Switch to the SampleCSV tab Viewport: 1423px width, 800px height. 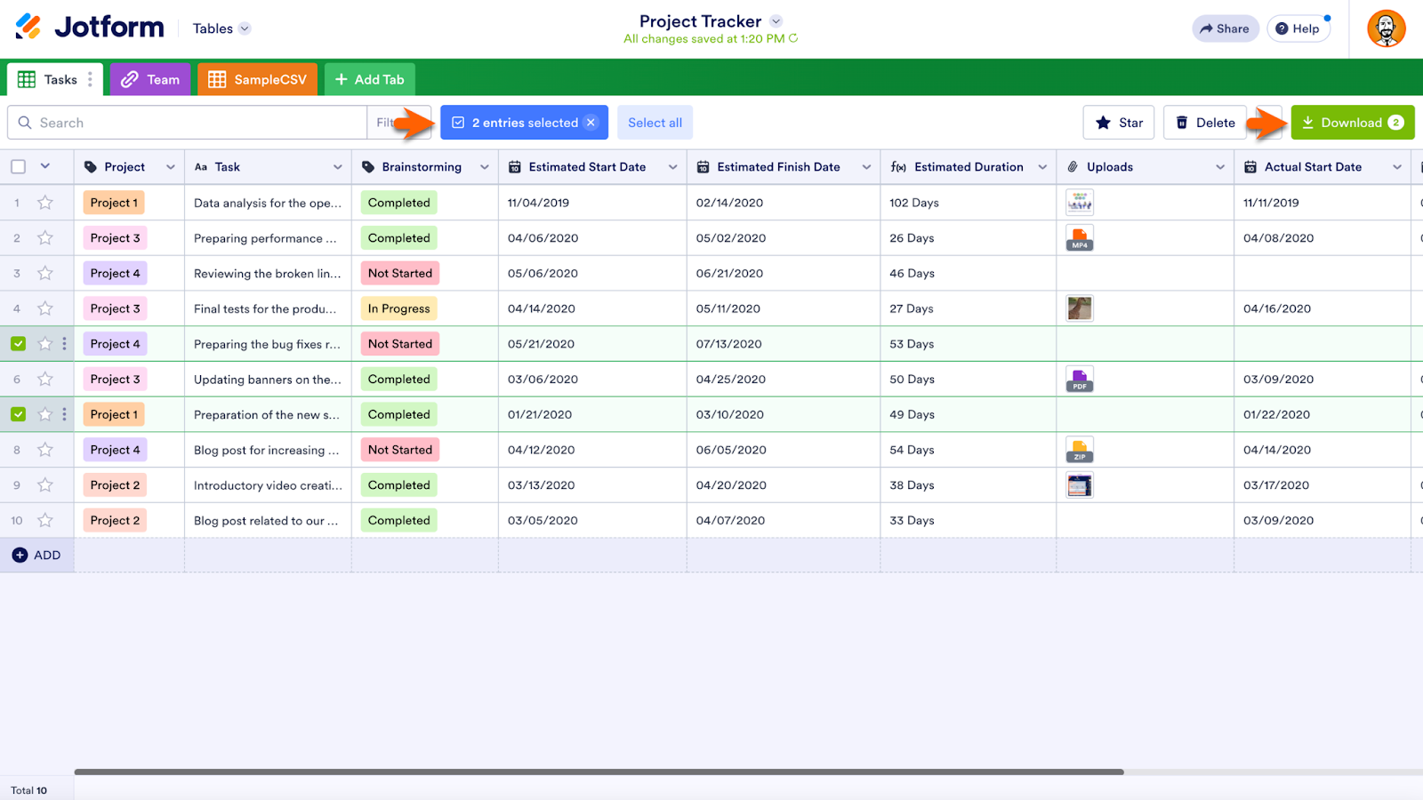tap(258, 79)
